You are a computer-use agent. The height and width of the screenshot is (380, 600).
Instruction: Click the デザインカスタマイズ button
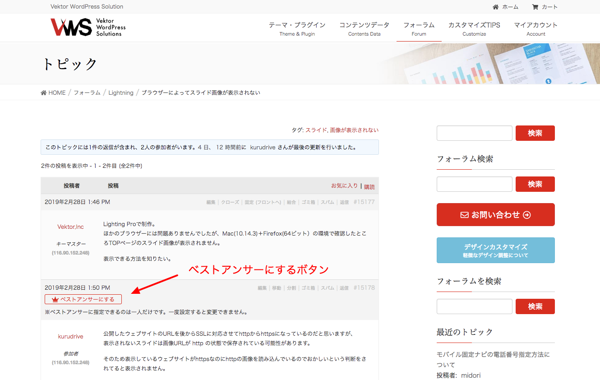(x=495, y=250)
